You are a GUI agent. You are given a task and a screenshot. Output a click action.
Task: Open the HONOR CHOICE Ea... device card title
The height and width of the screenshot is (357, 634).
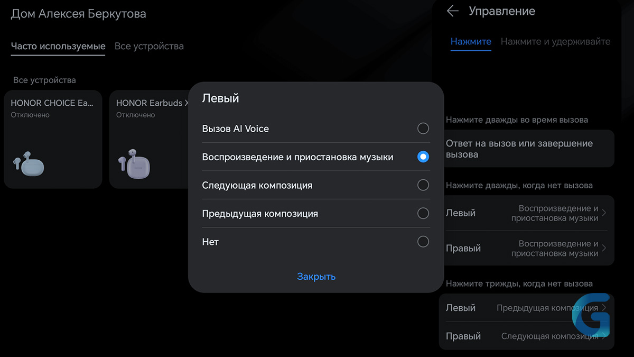(52, 103)
